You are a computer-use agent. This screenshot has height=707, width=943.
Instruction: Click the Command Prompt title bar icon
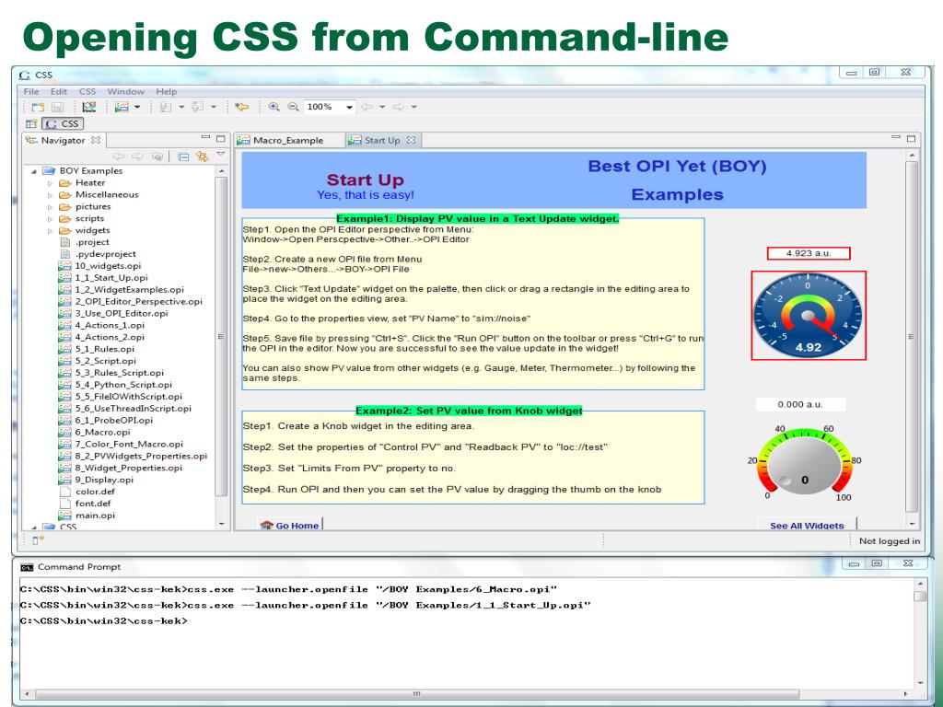pyautogui.click(x=27, y=567)
